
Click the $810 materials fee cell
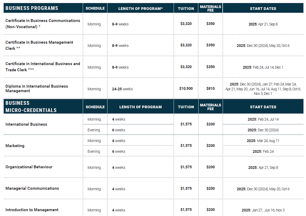click(x=210, y=88)
